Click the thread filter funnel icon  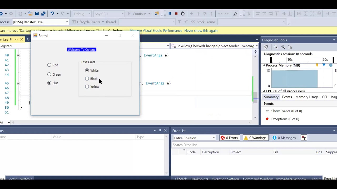click(x=180, y=22)
